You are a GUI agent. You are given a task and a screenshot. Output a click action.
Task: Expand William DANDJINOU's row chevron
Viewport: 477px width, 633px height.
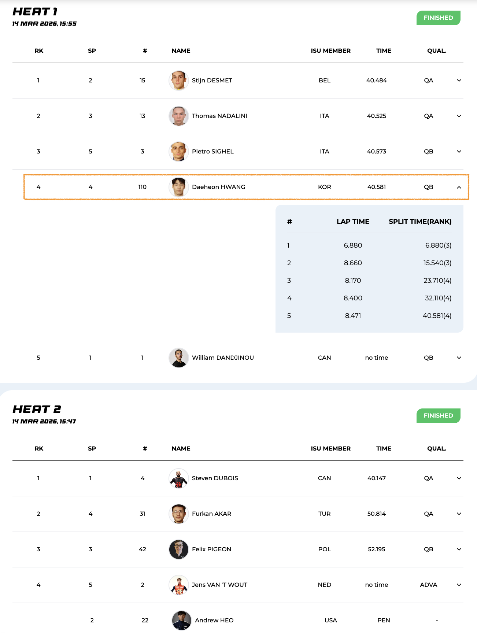point(459,358)
